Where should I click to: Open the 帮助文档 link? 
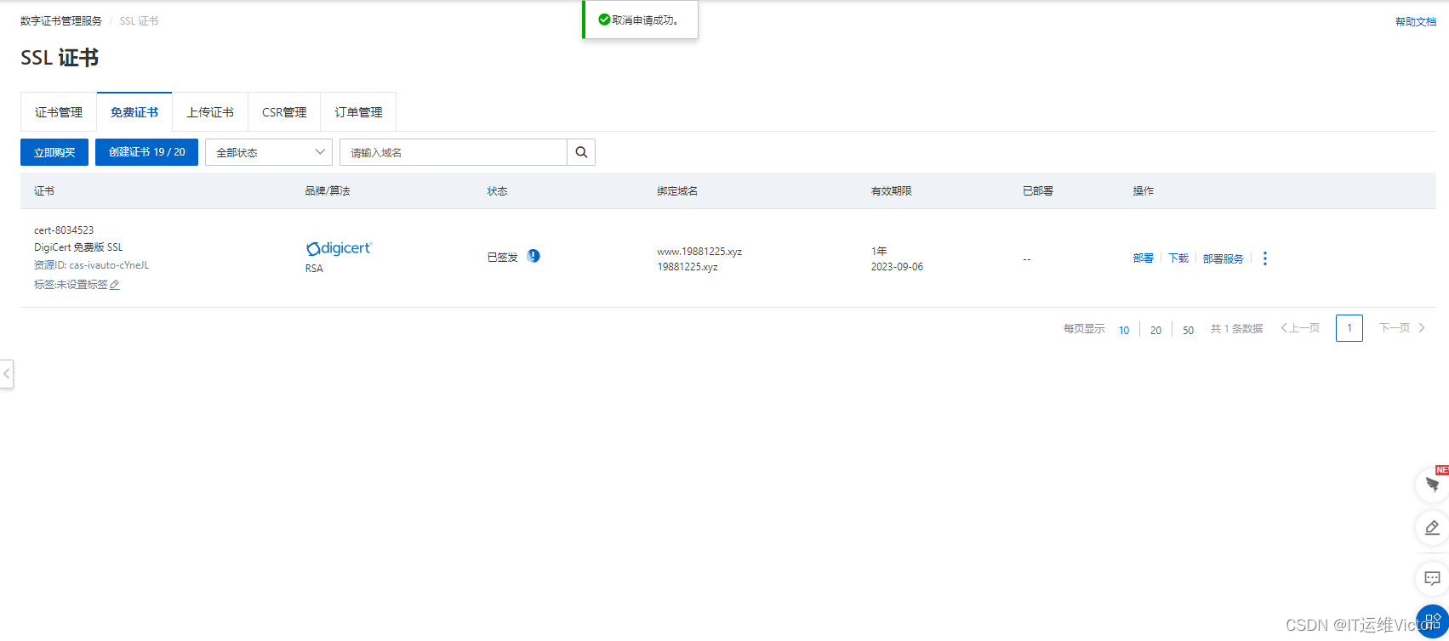(x=1416, y=22)
